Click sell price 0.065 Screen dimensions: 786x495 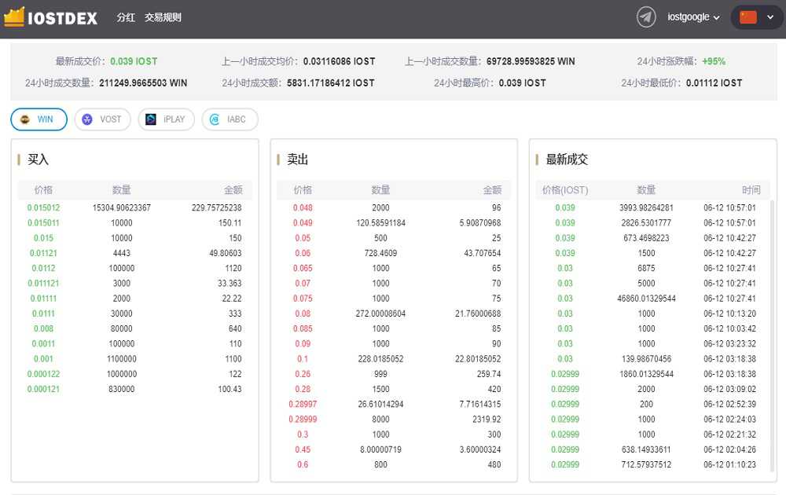click(x=303, y=268)
